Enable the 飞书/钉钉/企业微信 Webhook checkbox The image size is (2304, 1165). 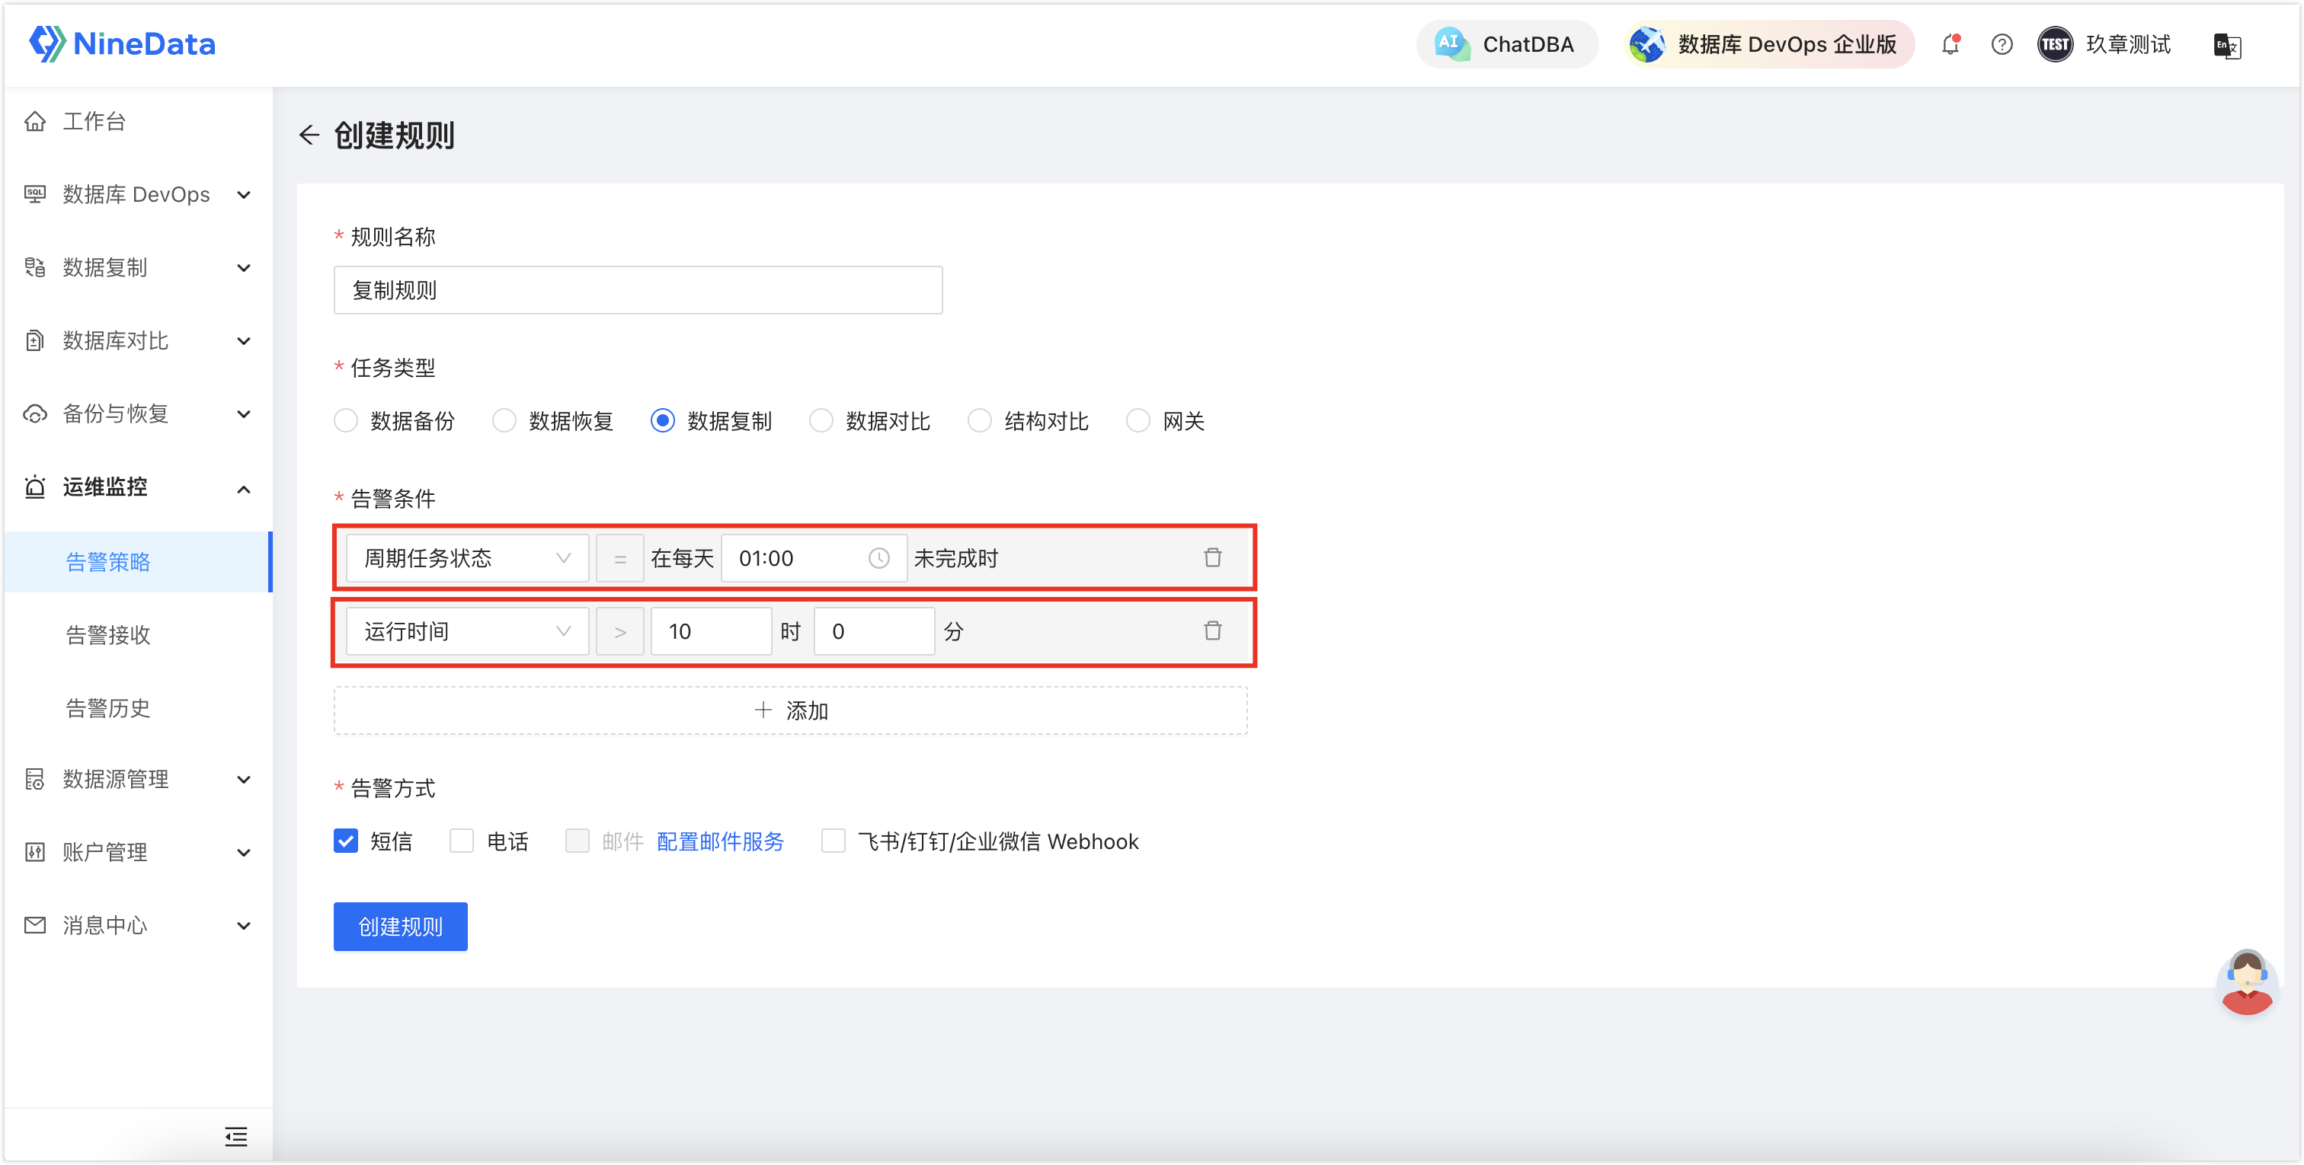[833, 841]
